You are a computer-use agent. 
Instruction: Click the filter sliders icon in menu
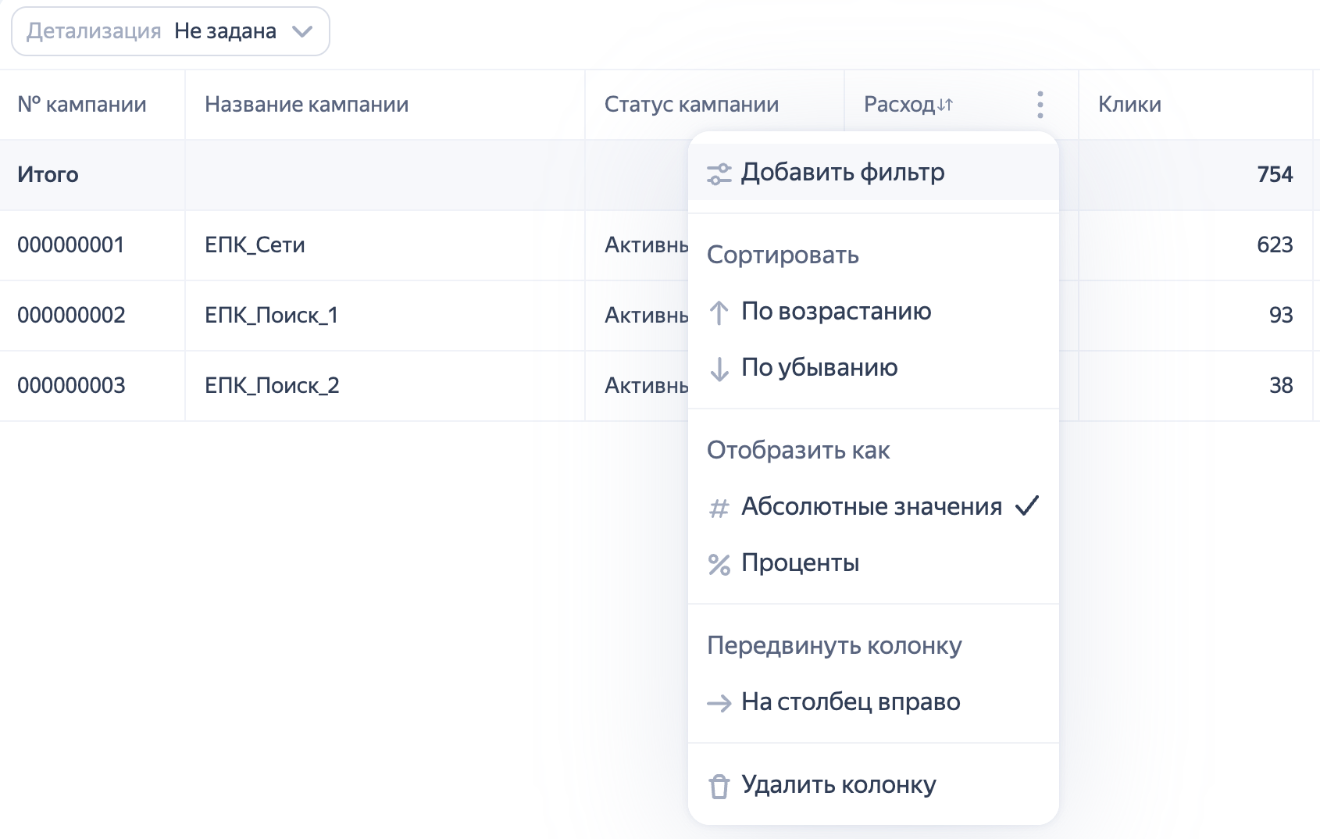pyautogui.click(x=719, y=173)
